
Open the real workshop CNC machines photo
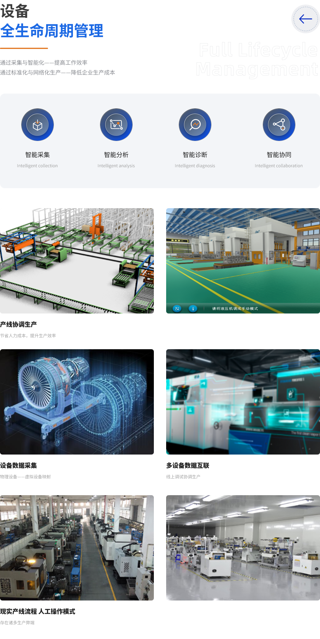click(x=77, y=548)
